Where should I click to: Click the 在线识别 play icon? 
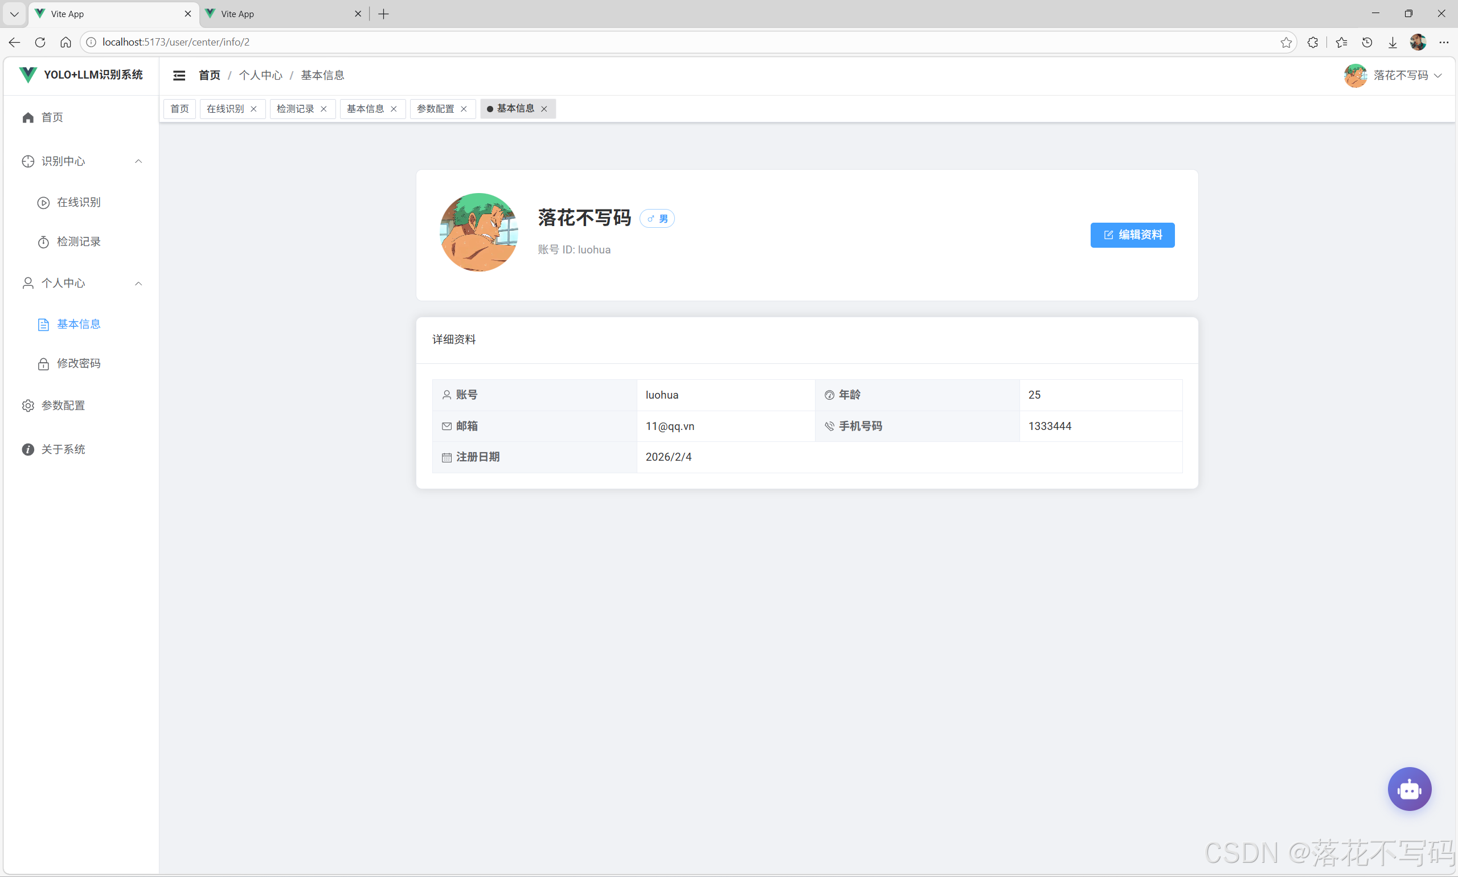43,202
